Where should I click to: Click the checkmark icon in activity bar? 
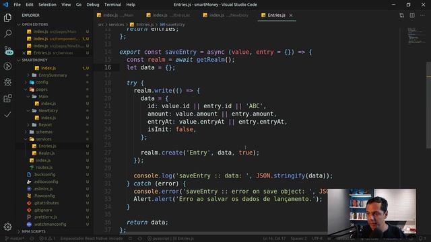pyautogui.click(x=7, y=114)
